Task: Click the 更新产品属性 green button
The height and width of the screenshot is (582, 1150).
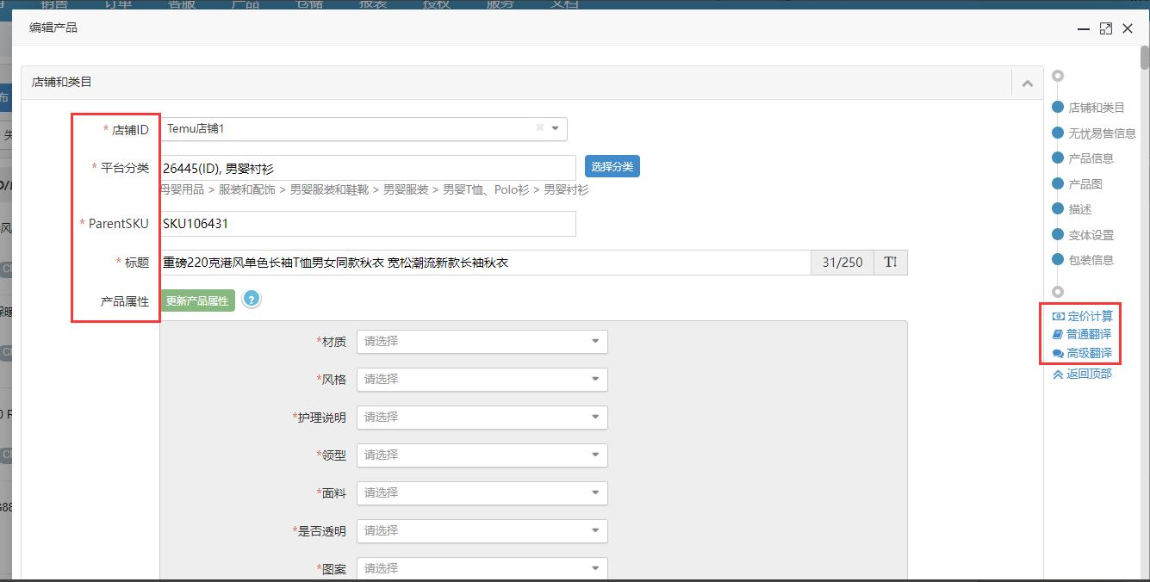Action: pyautogui.click(x=197, y=300)
